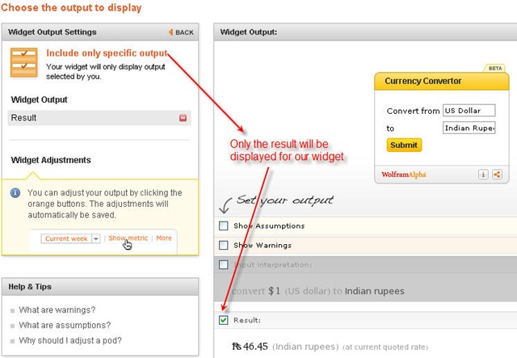Open Why should I adjust a pod? link
The image size is (517, 358).
(x=70, y=340)
